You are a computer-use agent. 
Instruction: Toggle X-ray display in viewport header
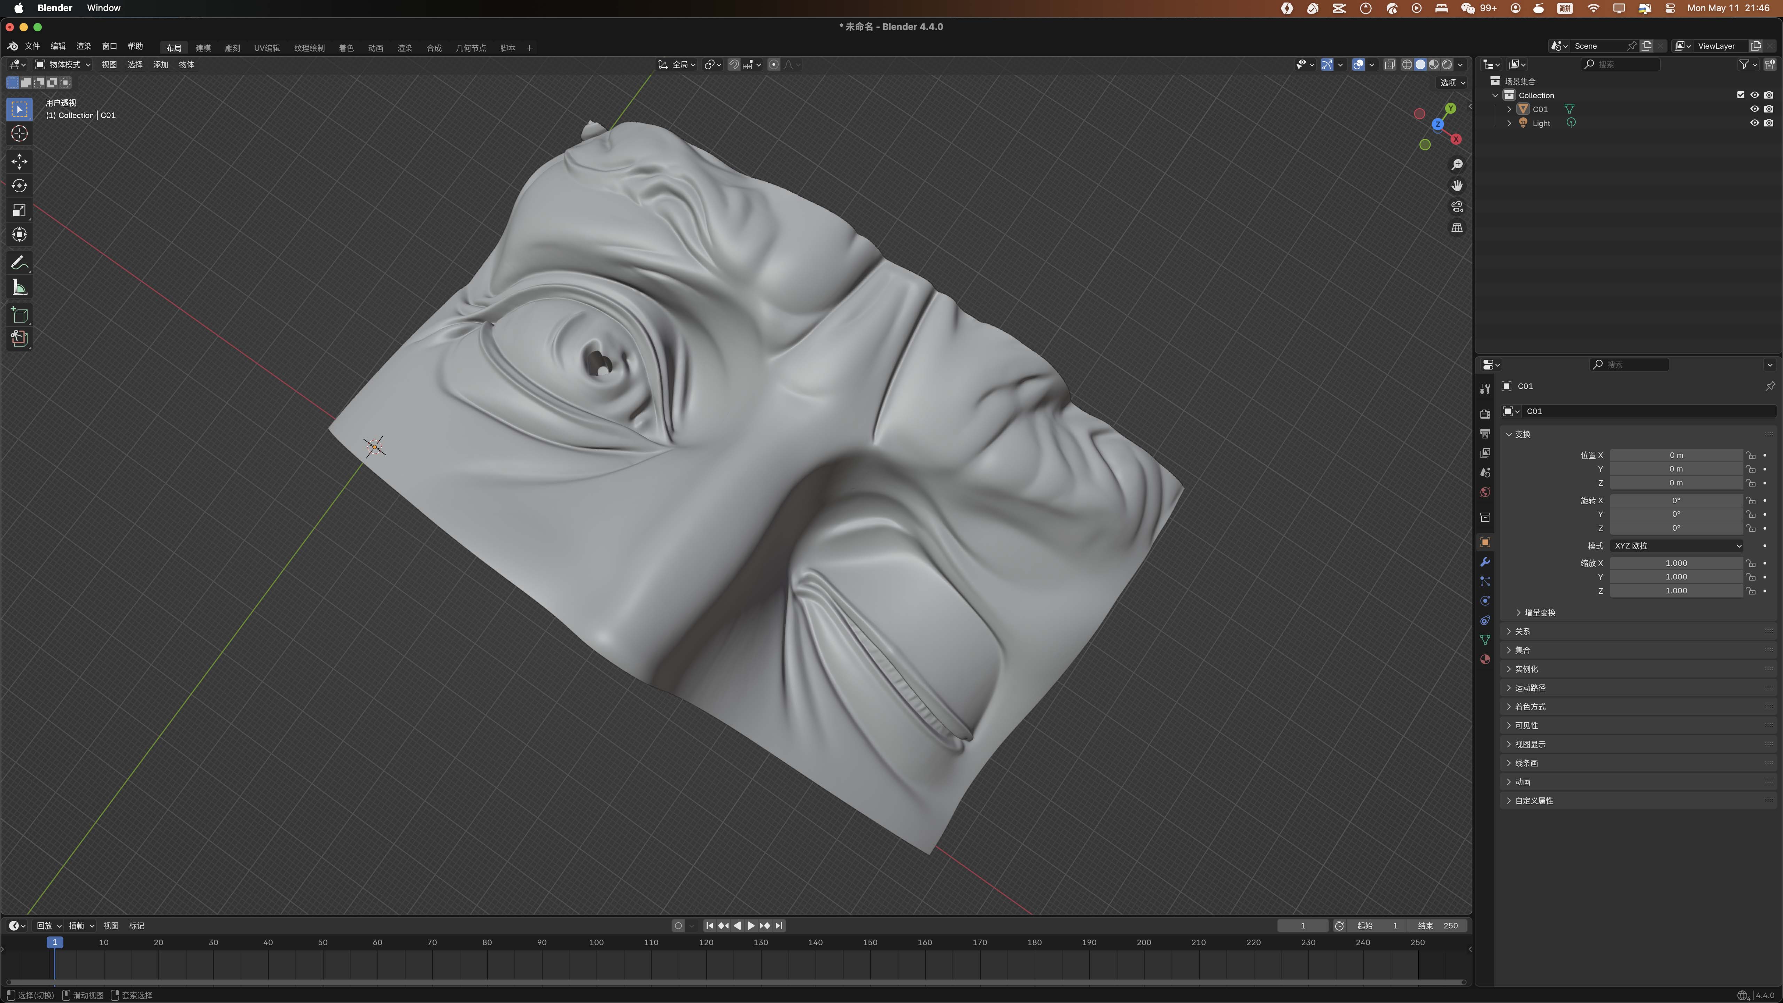(1389, 64)
